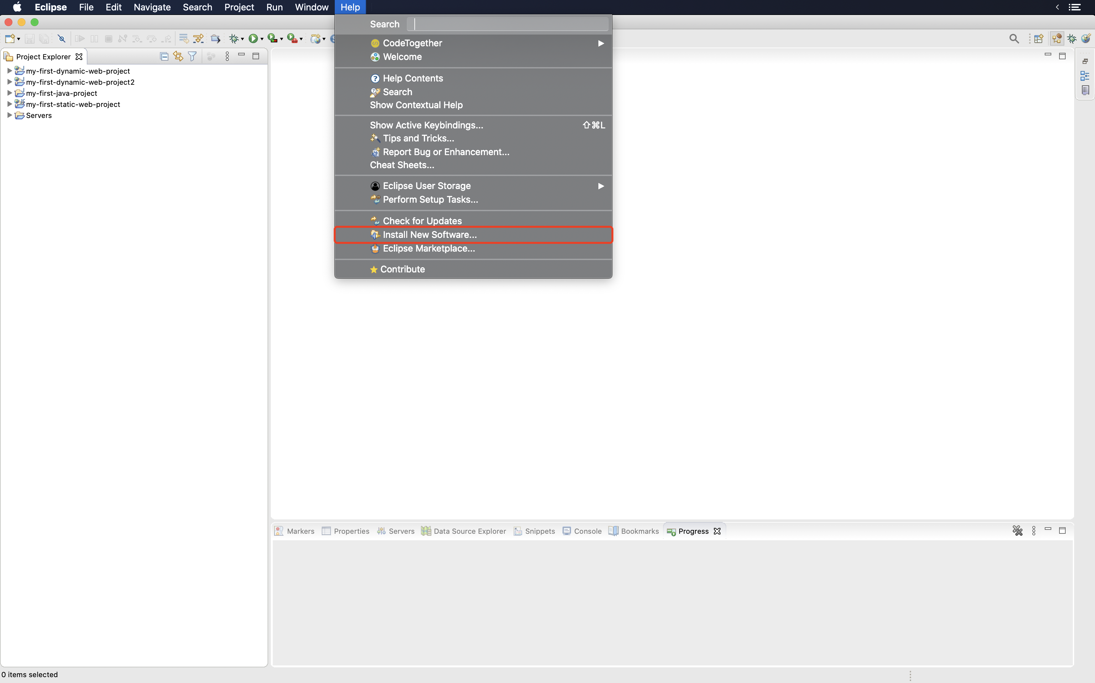Collapse all in Project Explorer
Image resolution: width=1095 pixels, height=683 pixels.
(164, 56)
